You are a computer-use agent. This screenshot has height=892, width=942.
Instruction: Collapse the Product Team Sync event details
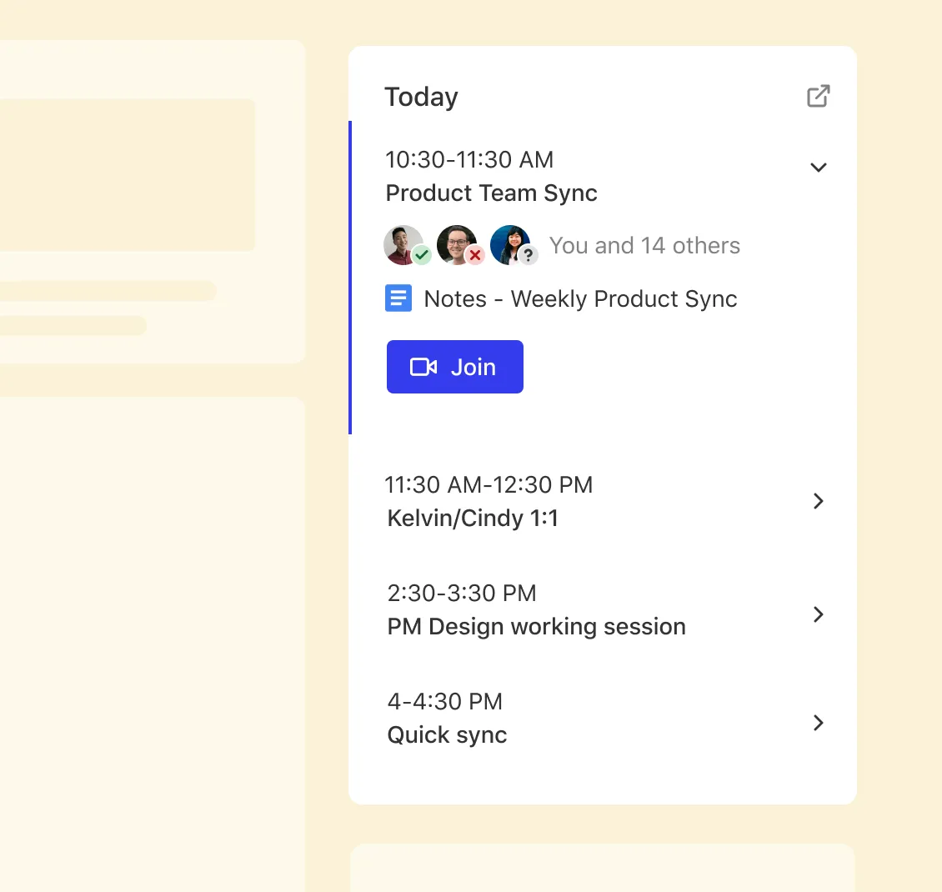[x=818, y=168]
